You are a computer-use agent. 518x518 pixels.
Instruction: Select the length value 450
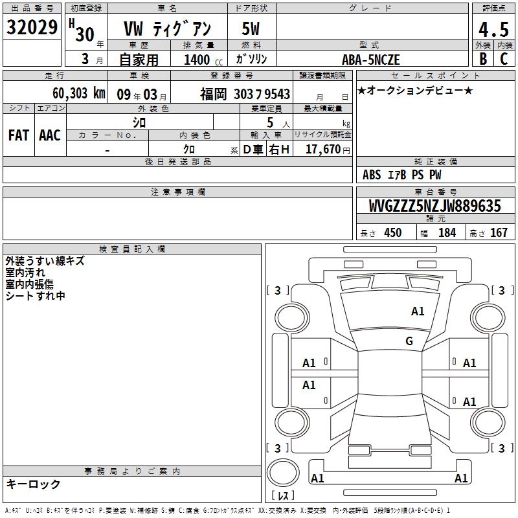[x=392, y=233]
